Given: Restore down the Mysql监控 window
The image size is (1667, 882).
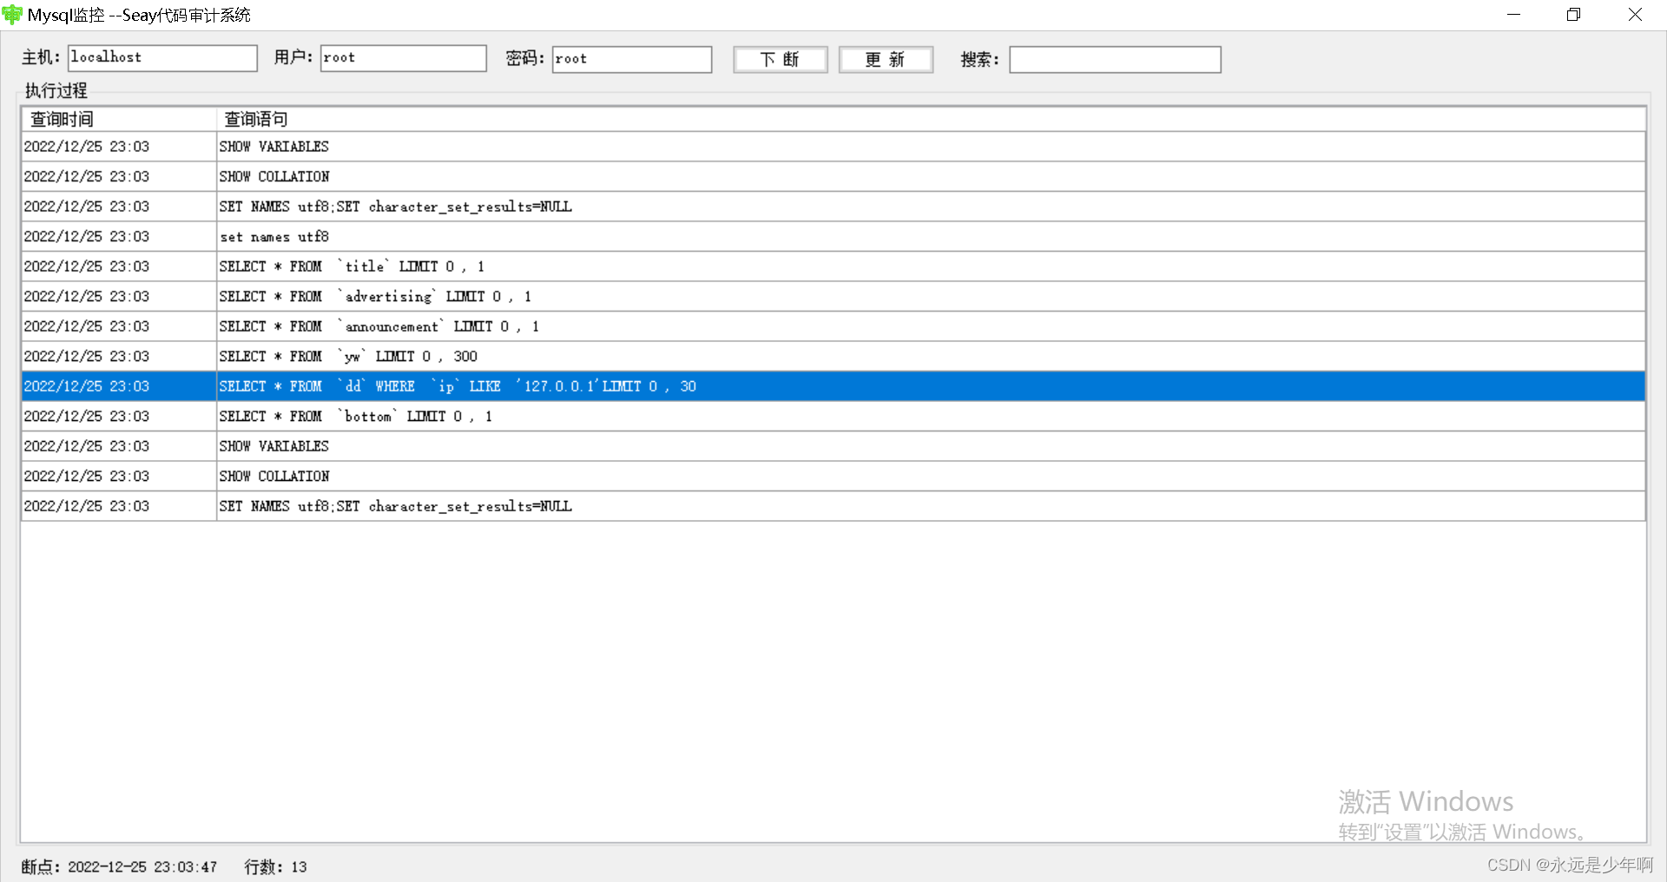Looking at the screenshot, I should 1573,15.
